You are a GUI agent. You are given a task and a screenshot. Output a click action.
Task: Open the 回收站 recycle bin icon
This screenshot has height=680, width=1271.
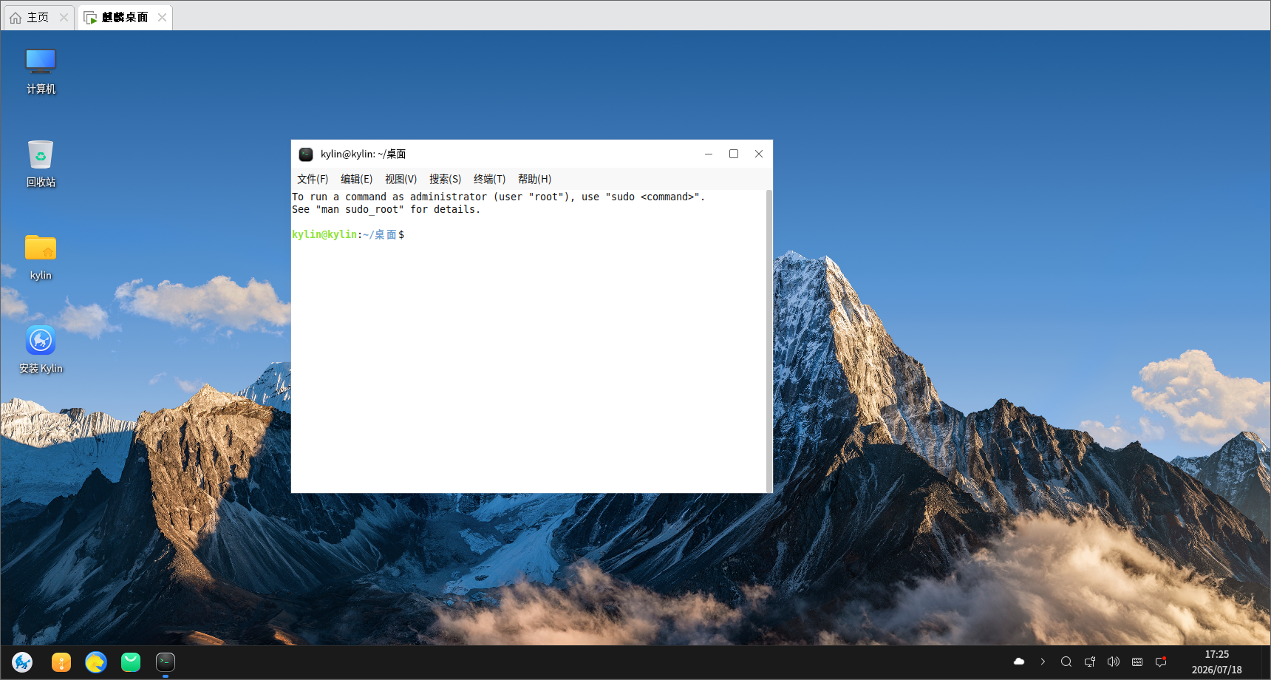pyautogui.click(x=41, y=163)
